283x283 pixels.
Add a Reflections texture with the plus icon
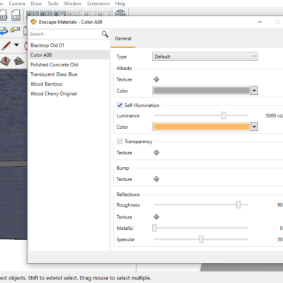point(156,216)
